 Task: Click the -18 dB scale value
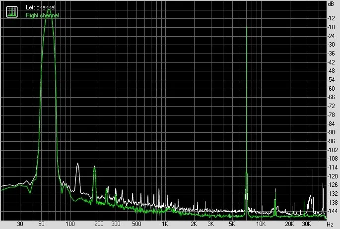point(331,27)
